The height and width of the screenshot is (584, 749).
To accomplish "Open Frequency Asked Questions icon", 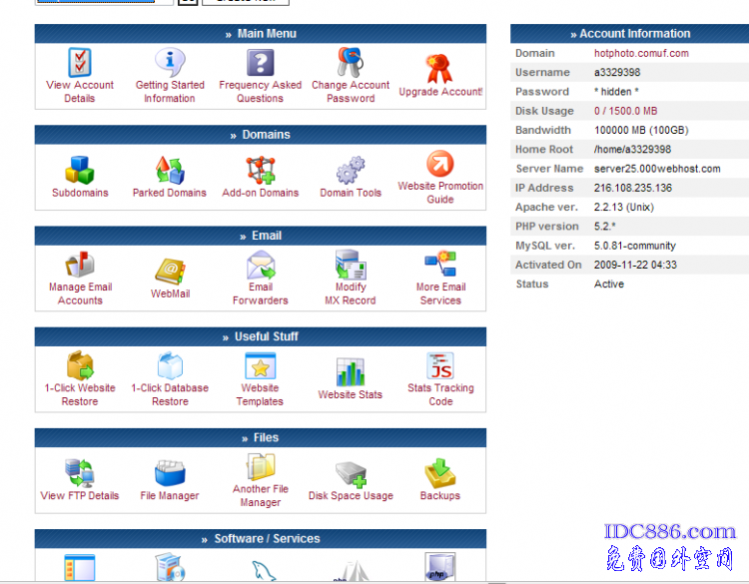I will tap(260, 63).
